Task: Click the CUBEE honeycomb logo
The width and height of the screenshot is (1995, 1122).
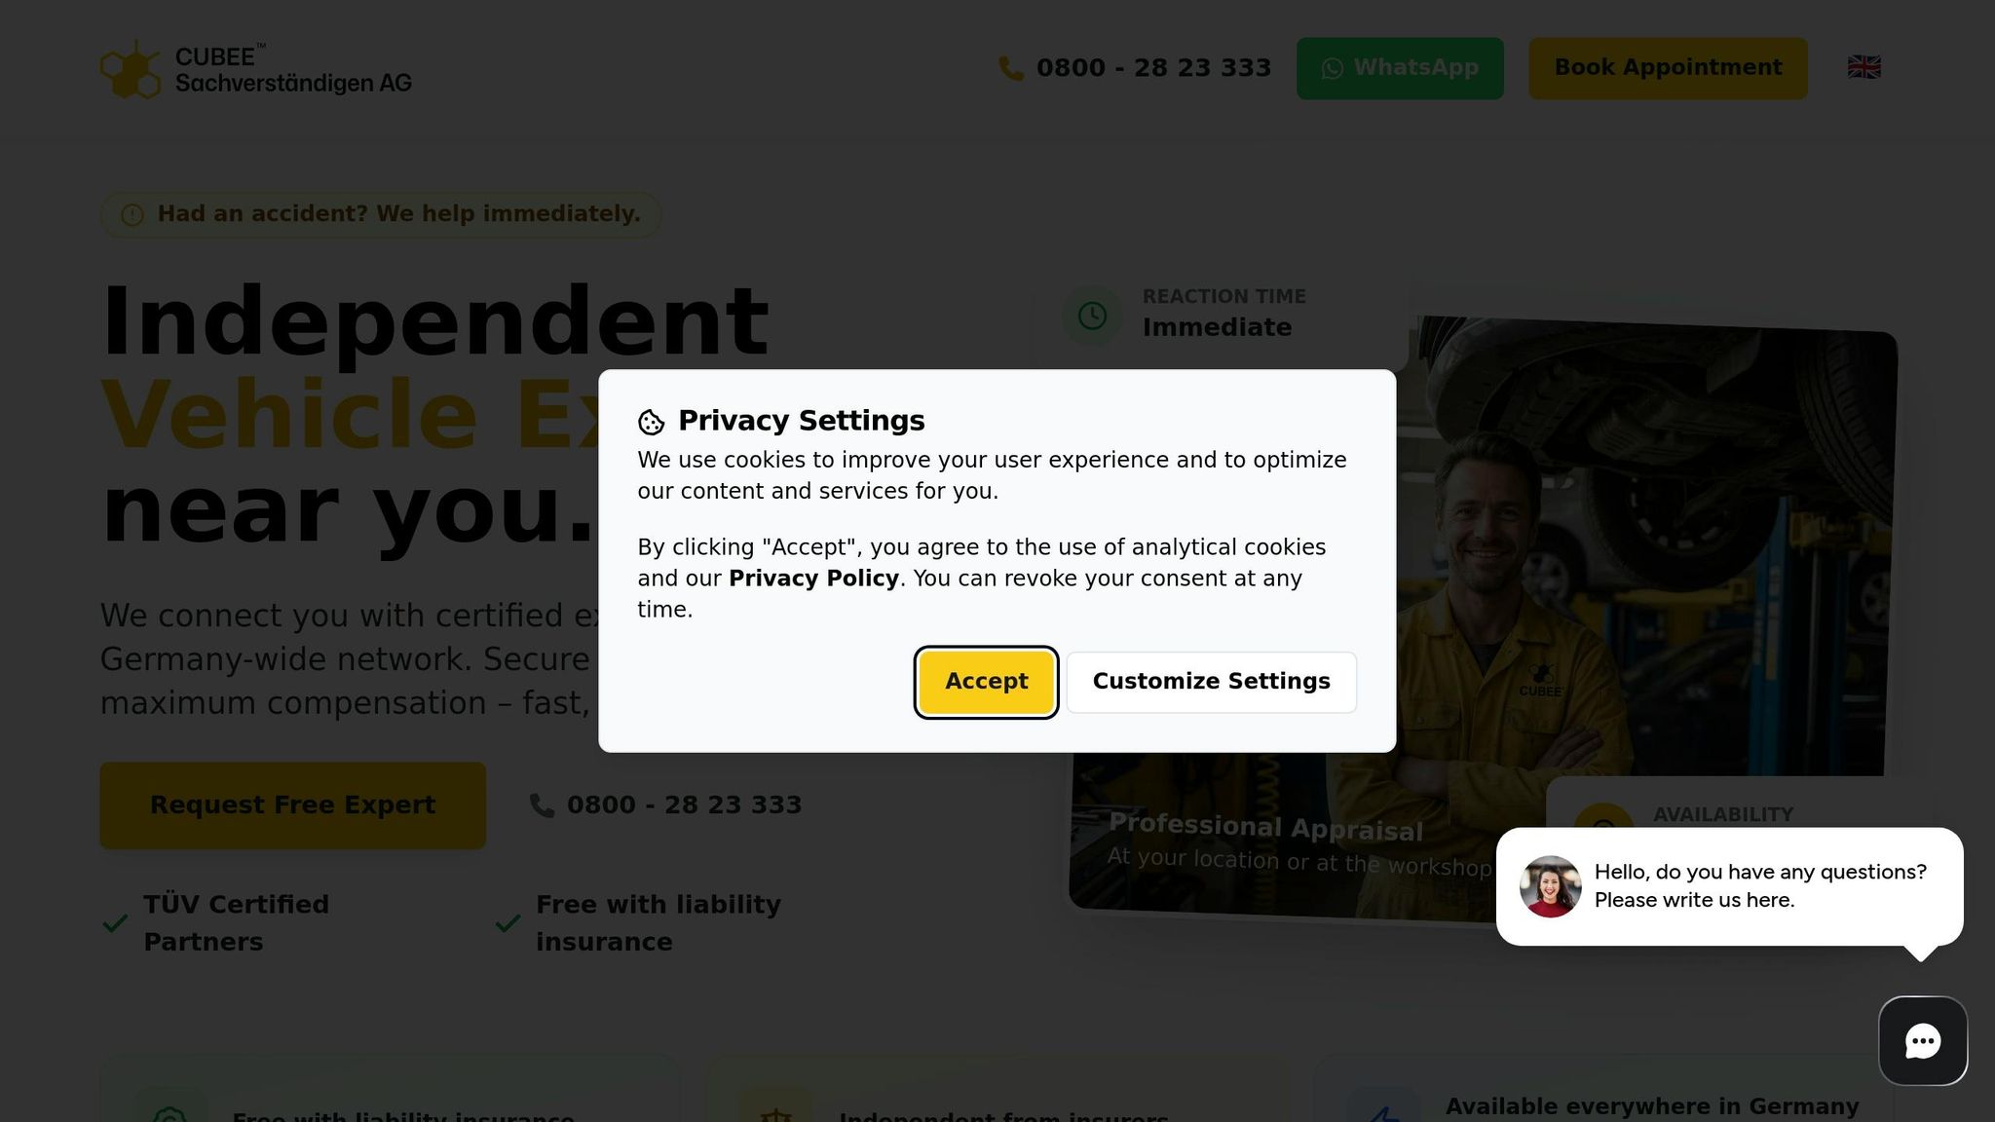Action: (131, 69)
